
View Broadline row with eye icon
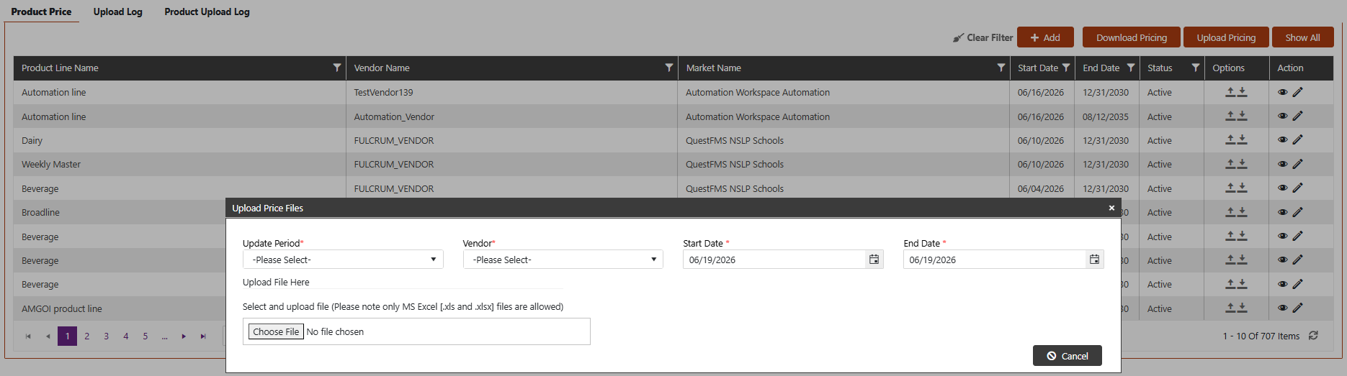pos(1283,212)
